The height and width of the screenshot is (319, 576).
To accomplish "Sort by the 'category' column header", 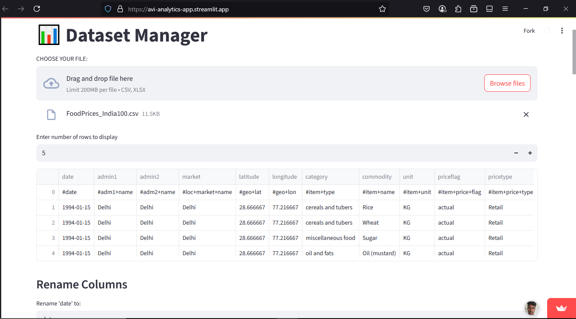I will click(x=331, y=177).
